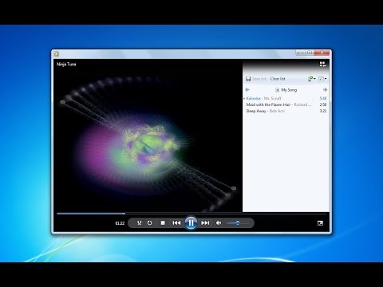Open full screen view icon
Viewport: 383px width, 287px height.
320,223
